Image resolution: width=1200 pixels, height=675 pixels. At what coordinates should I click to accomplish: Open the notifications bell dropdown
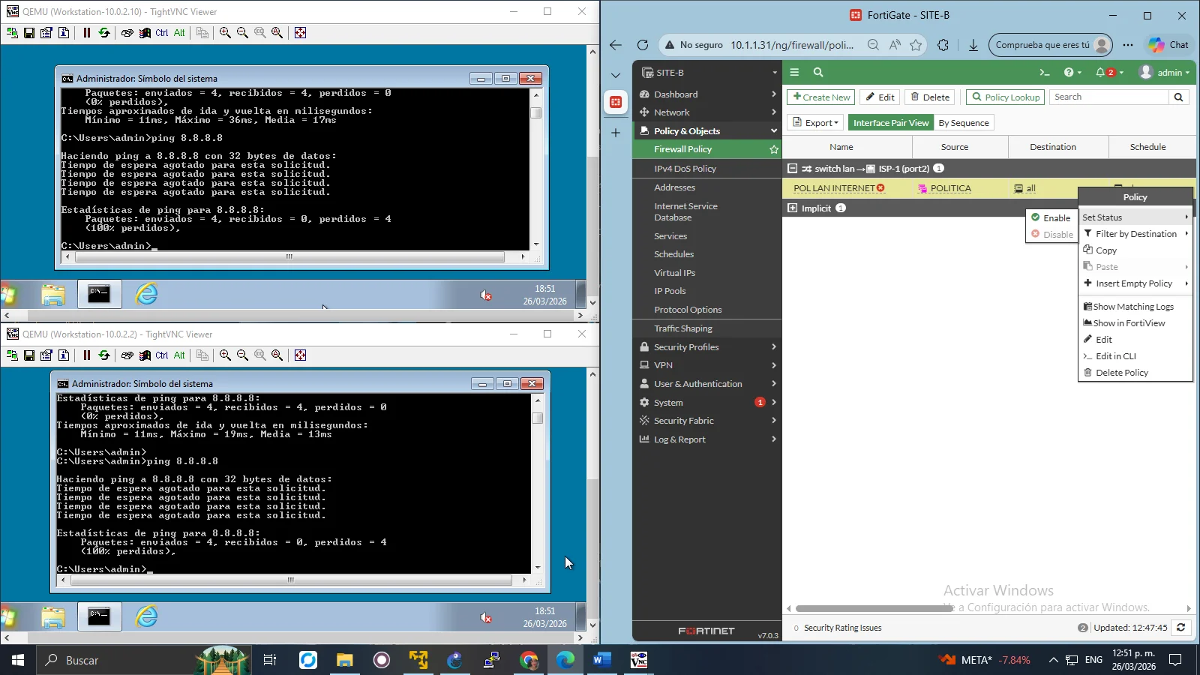click(x=1109, y=73)
